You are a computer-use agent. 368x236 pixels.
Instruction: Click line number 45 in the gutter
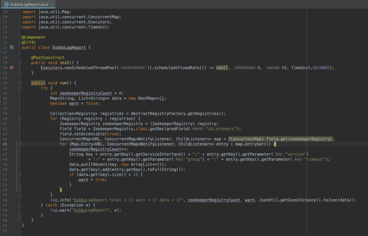coord(5,144)
